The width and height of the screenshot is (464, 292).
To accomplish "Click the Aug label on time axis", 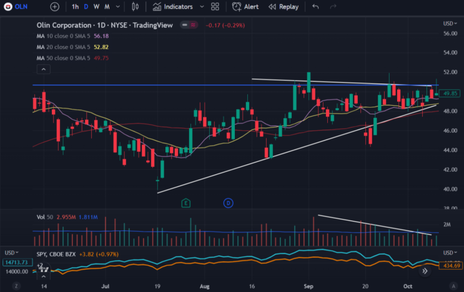I will (204, 286).
